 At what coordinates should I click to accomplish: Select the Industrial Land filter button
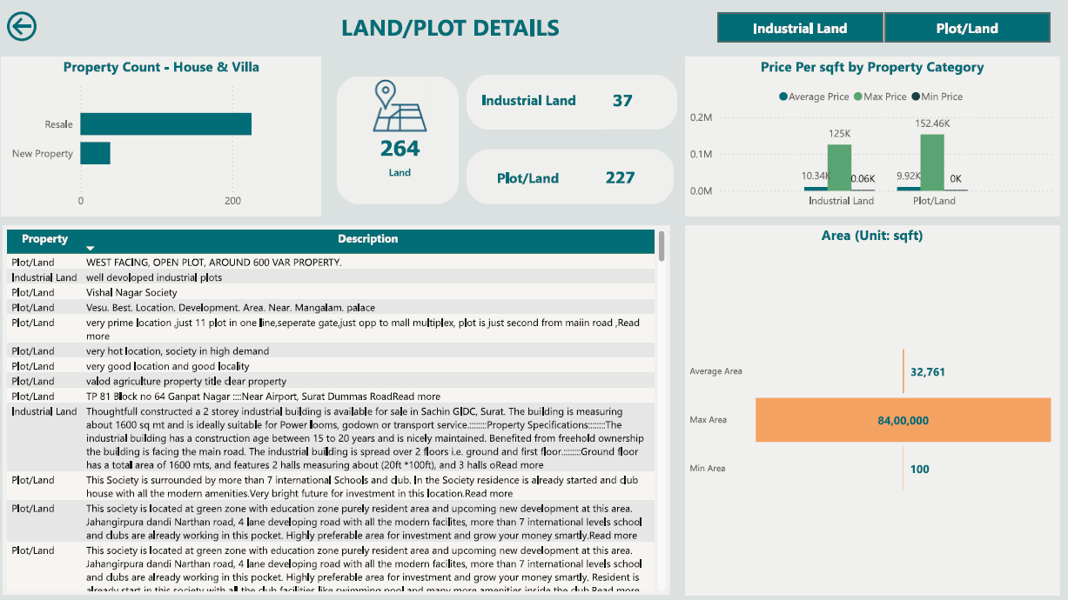(x=798, y=27)
